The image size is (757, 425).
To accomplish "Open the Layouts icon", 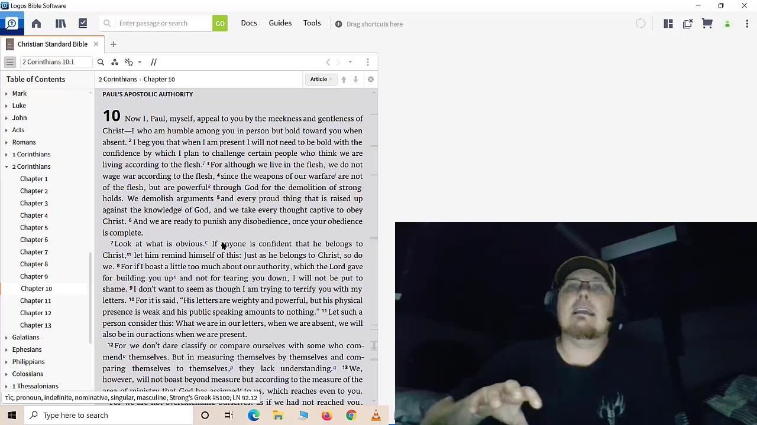I will point(668,24).
